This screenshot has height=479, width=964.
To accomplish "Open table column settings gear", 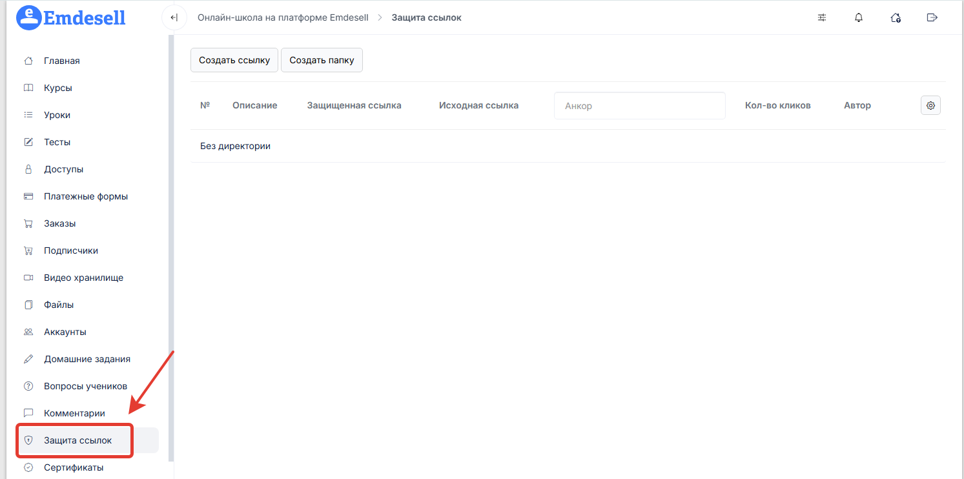I will point(930,105).
